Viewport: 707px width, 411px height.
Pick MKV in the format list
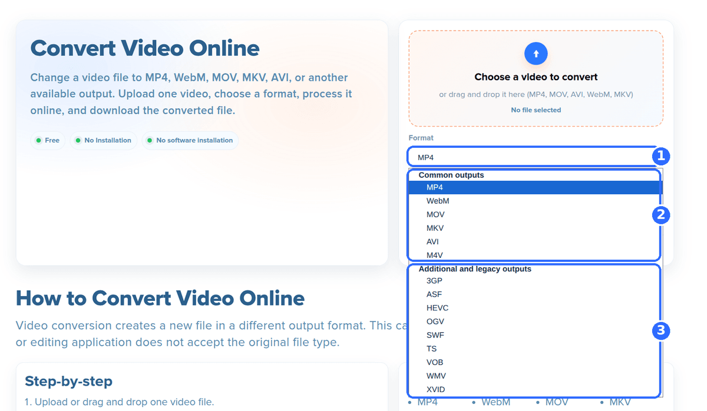coord(536,228)
